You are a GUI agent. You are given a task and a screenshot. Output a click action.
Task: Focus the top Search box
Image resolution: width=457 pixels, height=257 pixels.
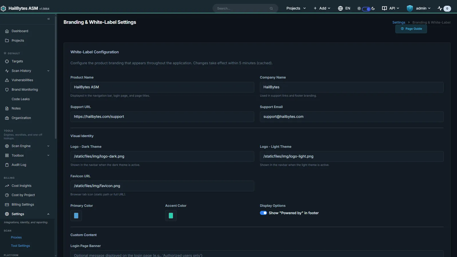[x=245, y=9]
